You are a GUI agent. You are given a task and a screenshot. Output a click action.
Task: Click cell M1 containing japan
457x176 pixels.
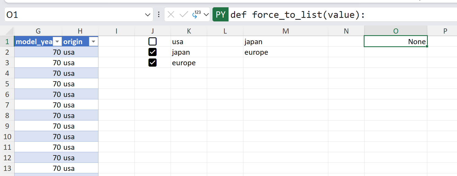pos(286,41)
